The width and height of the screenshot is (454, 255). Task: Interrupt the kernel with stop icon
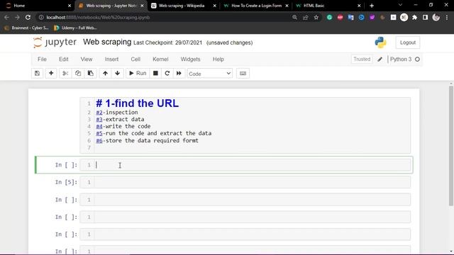tap(155, 74)
